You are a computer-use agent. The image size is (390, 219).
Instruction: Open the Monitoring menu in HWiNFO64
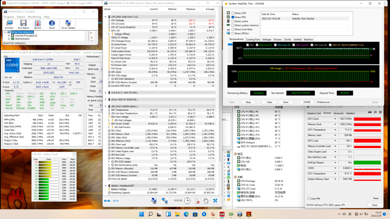pos(34,17)
